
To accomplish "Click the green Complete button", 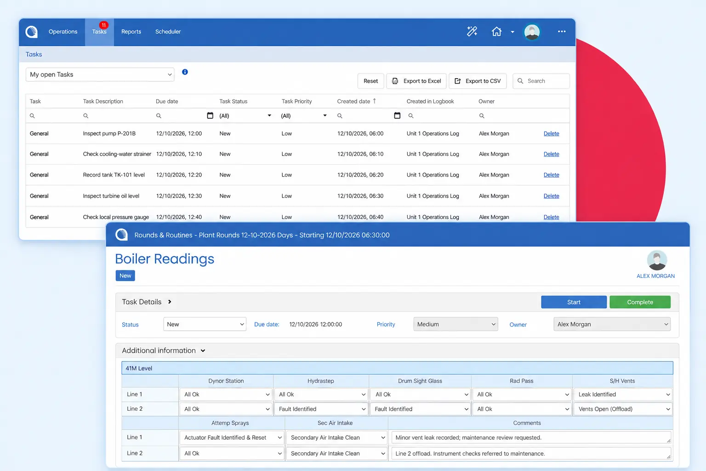I will point(640,302).
